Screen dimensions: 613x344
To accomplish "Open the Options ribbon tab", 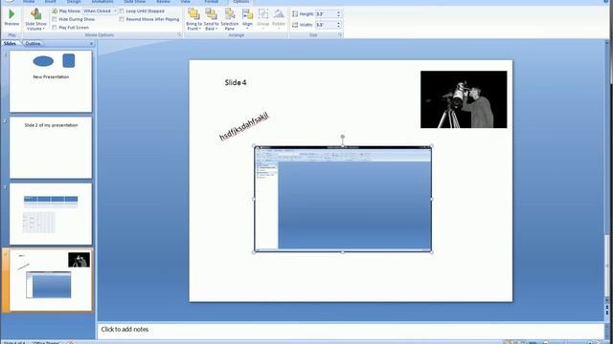I will (x=240, y=2).
